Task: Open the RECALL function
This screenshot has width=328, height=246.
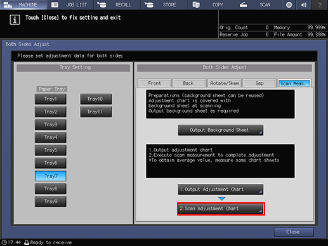Action: point(117,4)
